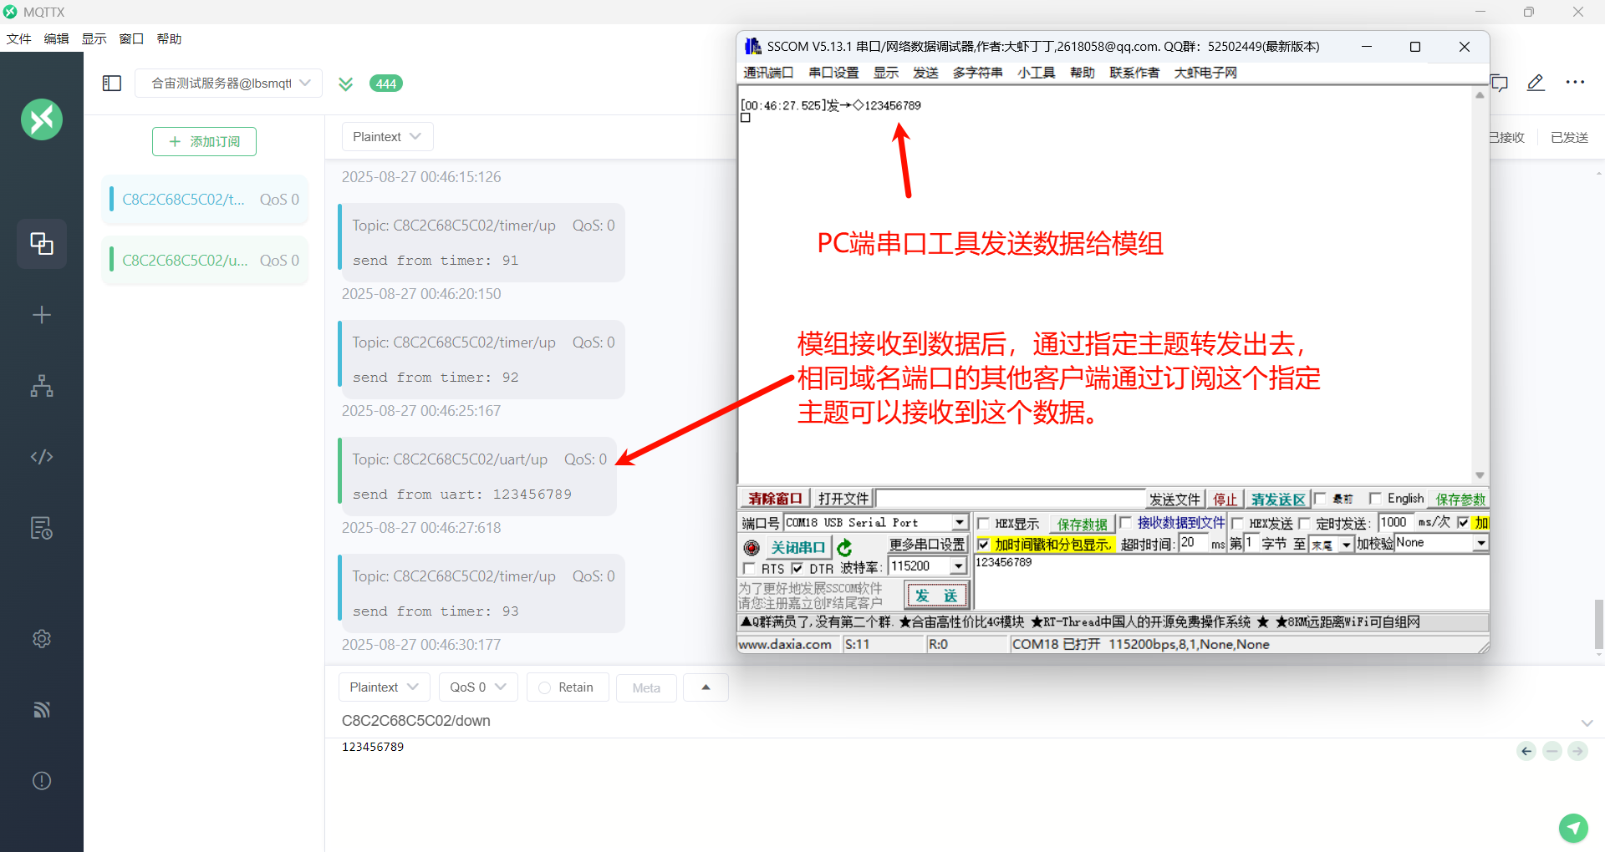Check the English checkbox in SSCOM
The height and width of the screenshot is (852, 1605).
(1374, 499)
